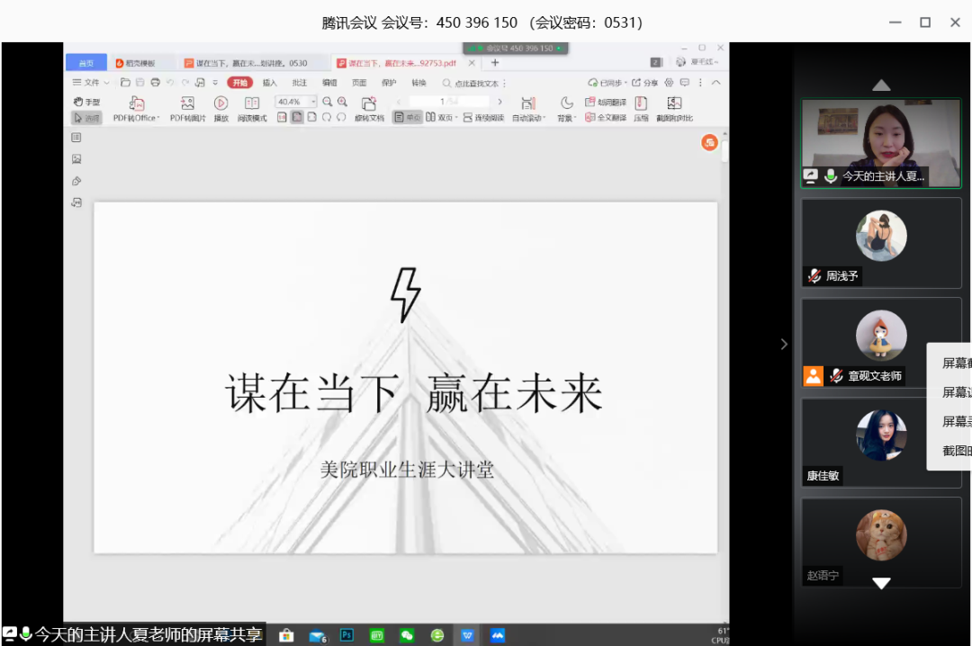Screen dimensions: 972x646
Task: Toggle 单页 single page view
Action: click(407, 118)
